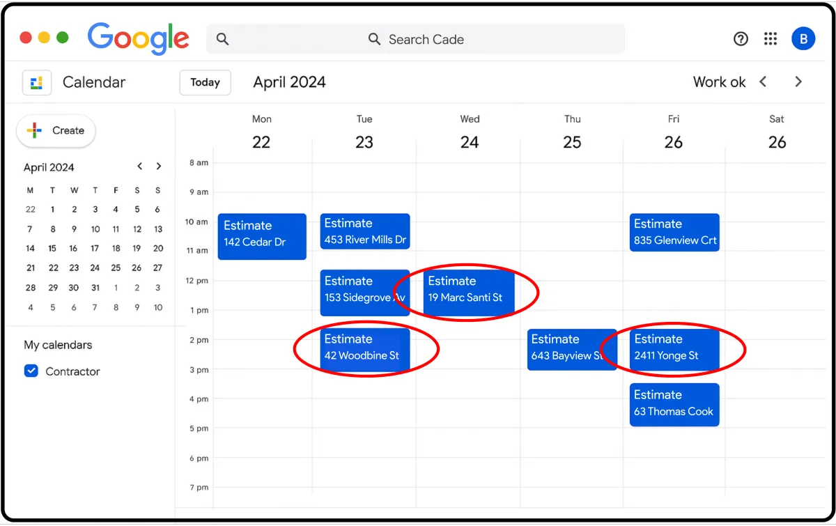Go to next week using main header arrow
The image size is (836, 526).
(798, 82)
